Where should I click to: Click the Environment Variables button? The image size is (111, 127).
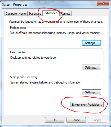point(87,105)
